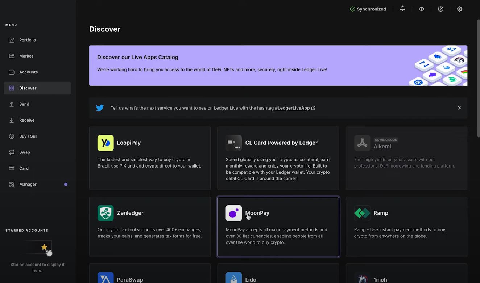Toggle discreet mode eye icon
Image resolution: width=480 pixels, height=283 pixels.
point(421,9)
